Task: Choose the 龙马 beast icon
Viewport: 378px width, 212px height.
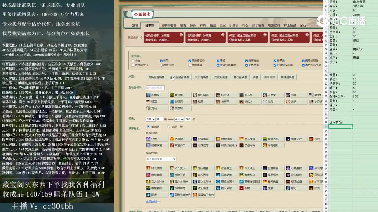Action: (x=157, y=108)
